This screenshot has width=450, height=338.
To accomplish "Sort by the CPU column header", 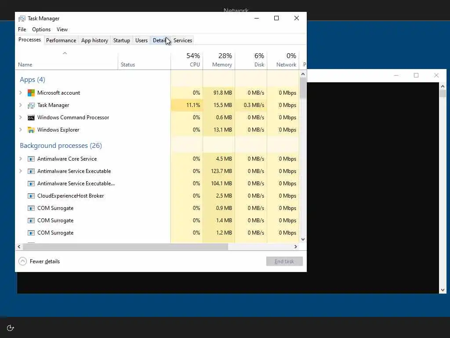I will click(x=187, y=60).
